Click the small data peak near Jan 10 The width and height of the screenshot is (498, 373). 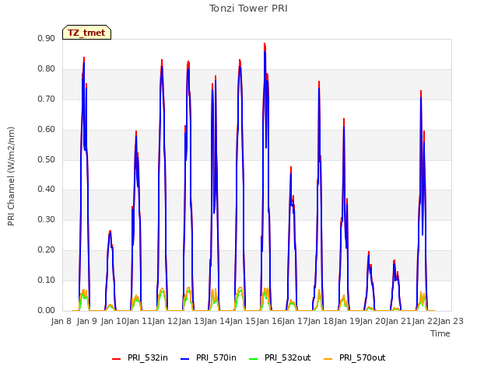tap(110, 232)
